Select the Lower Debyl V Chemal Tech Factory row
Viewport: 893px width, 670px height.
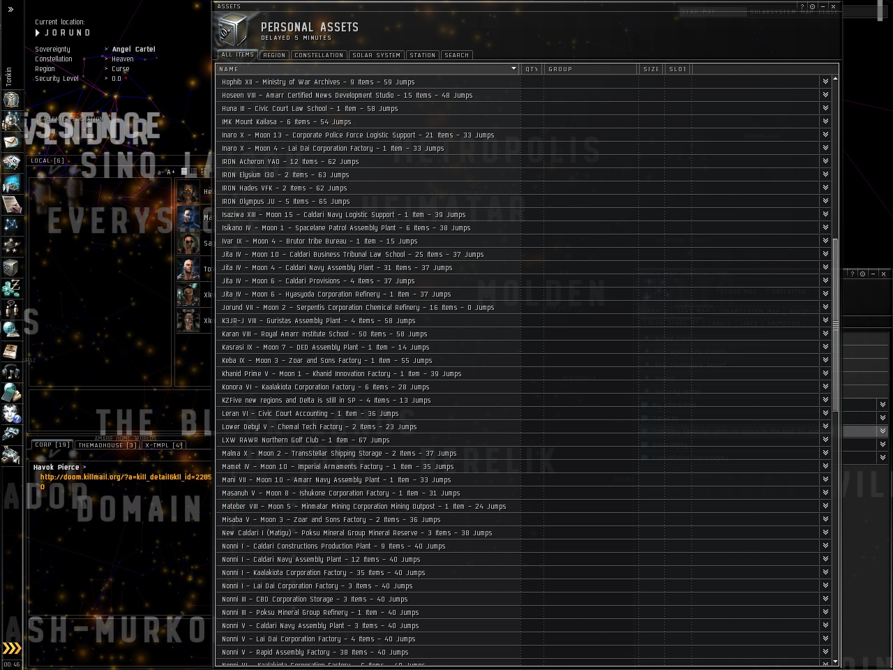point(523,426)
